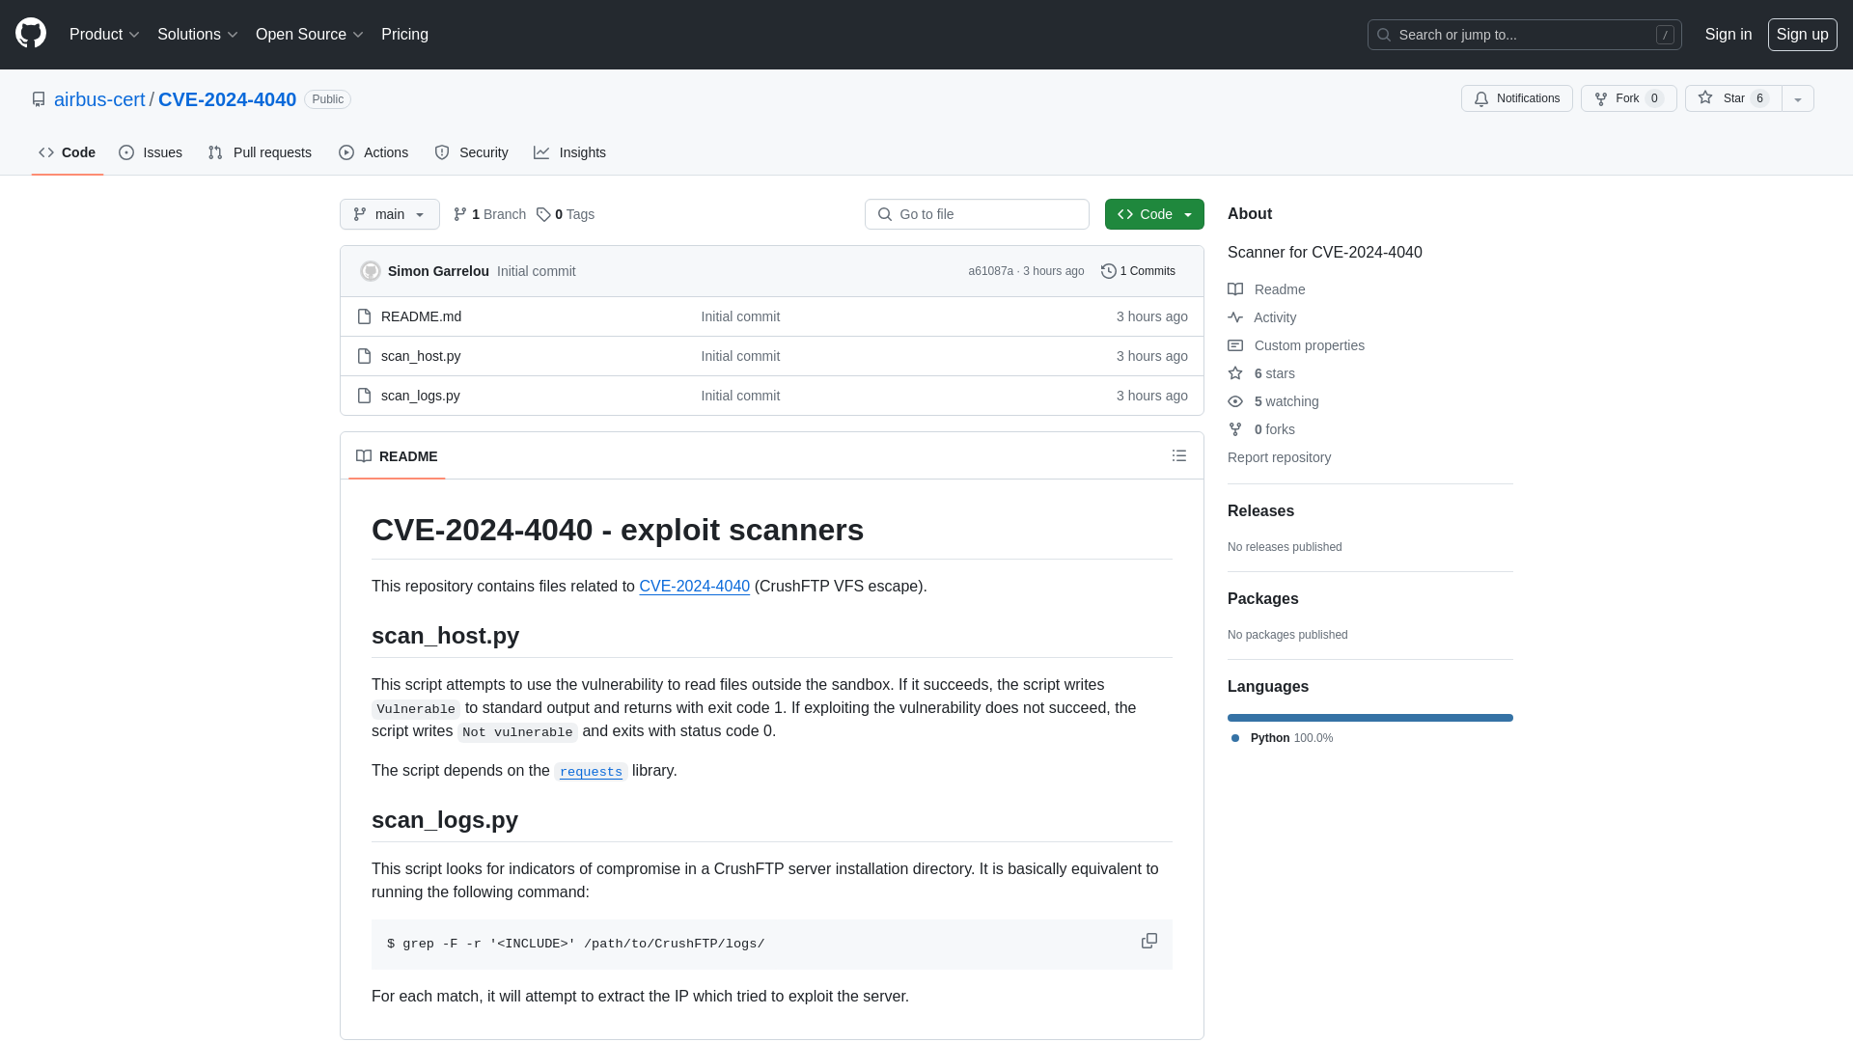Select the forks icon in About sidebar
Screen dimensions: 1853x1042
(x=1235, y=429)
